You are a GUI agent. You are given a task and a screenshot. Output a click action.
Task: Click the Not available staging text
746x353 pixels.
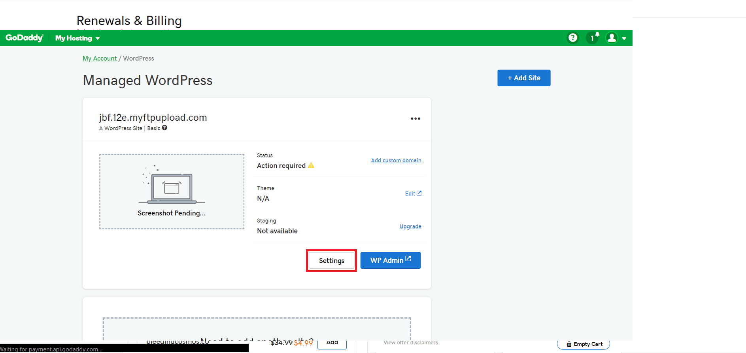click(x=277, y=231)
